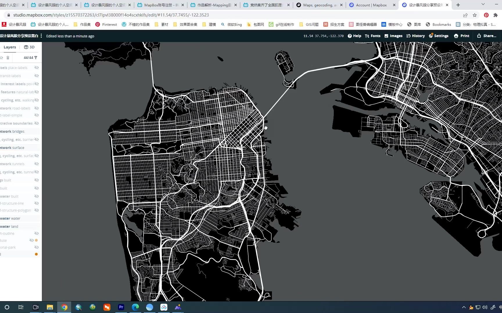
Task: Click the Share button
Action: [486, 36]
